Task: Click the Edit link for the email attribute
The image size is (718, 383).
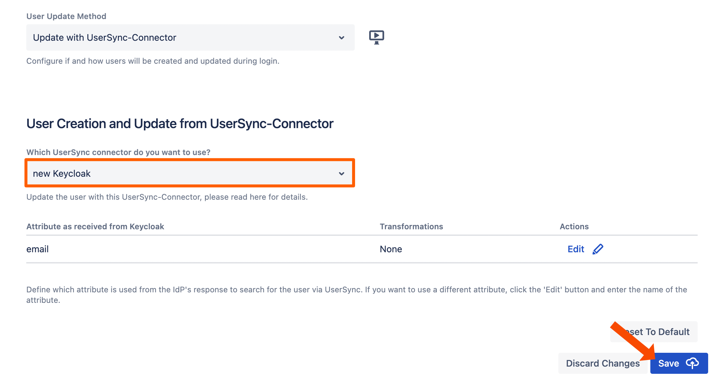Action: click(x=576, y=249)
